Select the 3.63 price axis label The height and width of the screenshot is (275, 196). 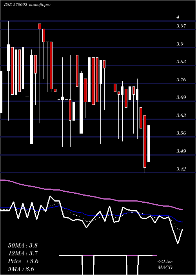tap(181, 115)
